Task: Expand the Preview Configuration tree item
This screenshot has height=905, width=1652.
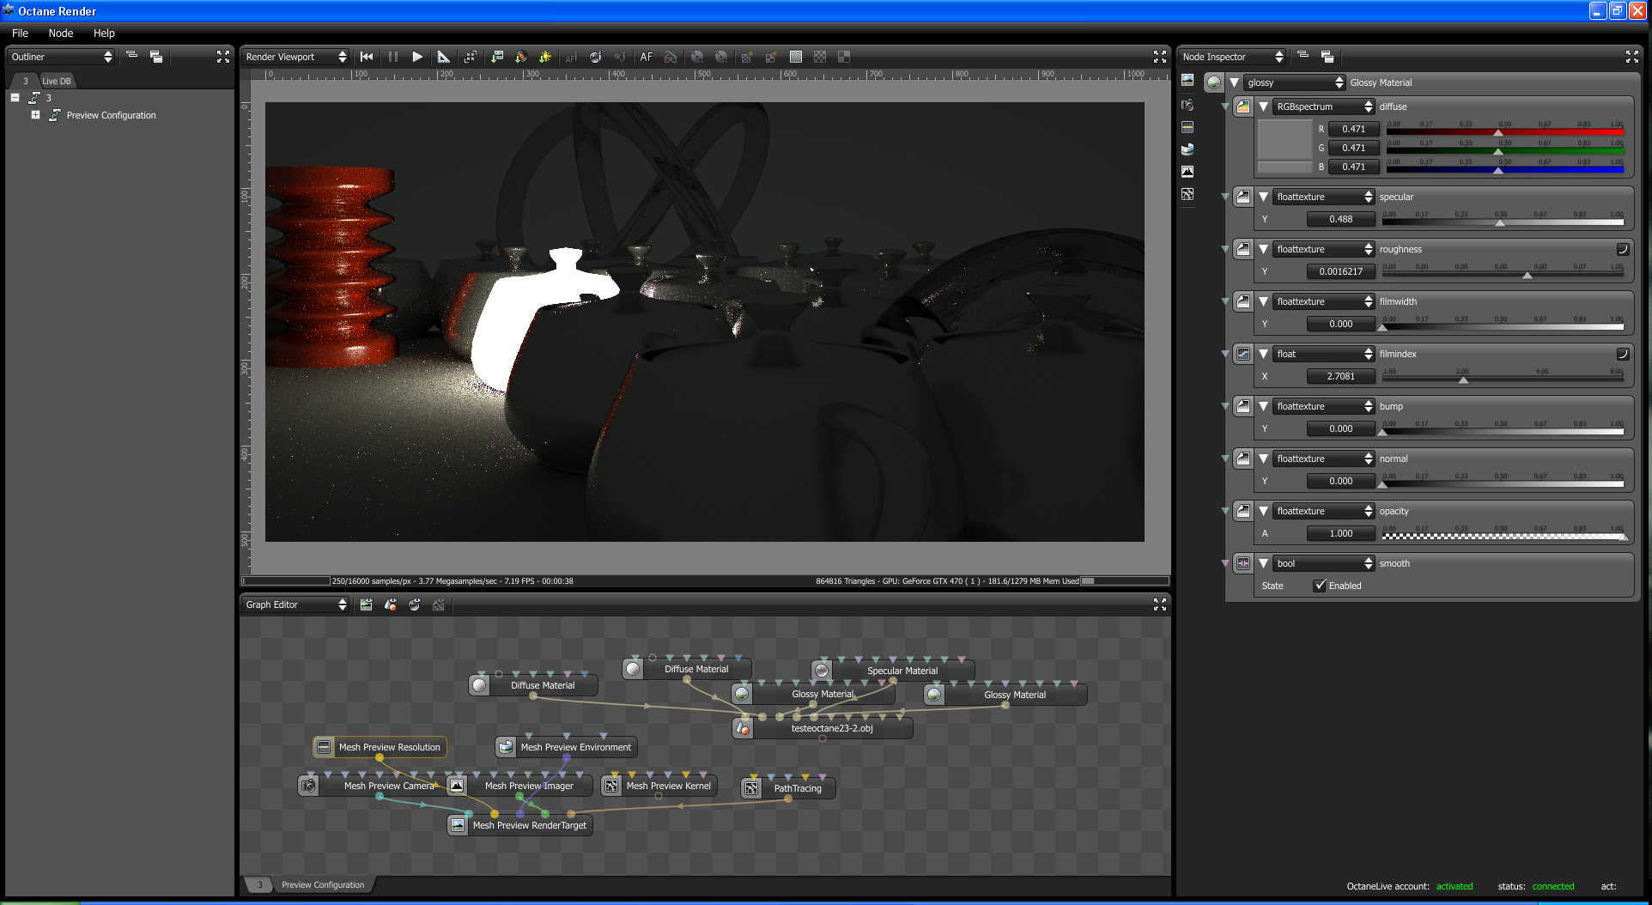Action: [x=35, y=115]
